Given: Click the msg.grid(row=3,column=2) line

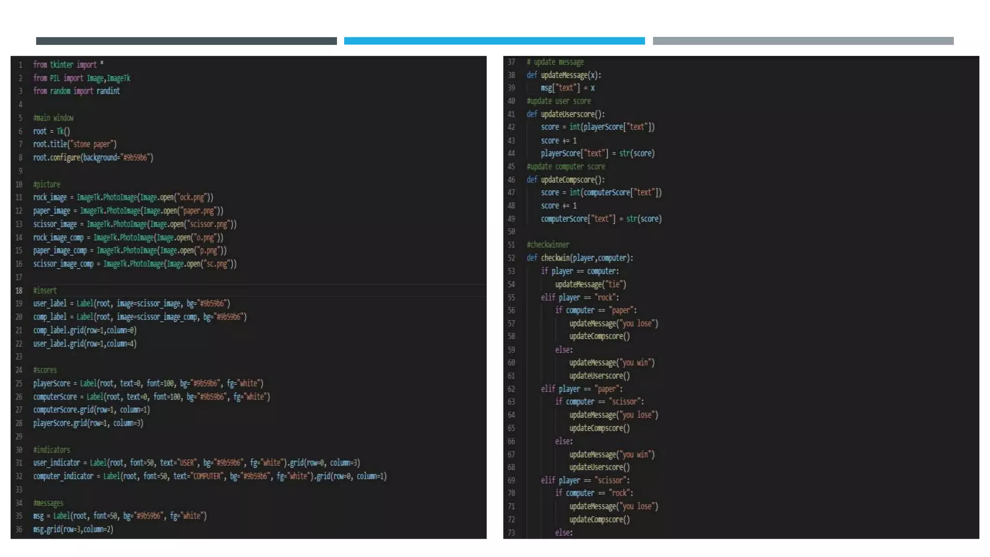Looking at the screenshot, I should pyautogui.click(x=73, y=529).
